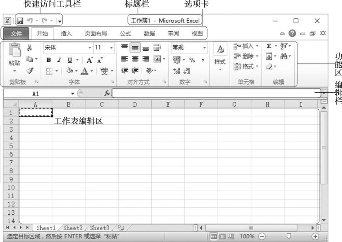Align text right in cell
342x242 pixels.
[x=146, y=59]
